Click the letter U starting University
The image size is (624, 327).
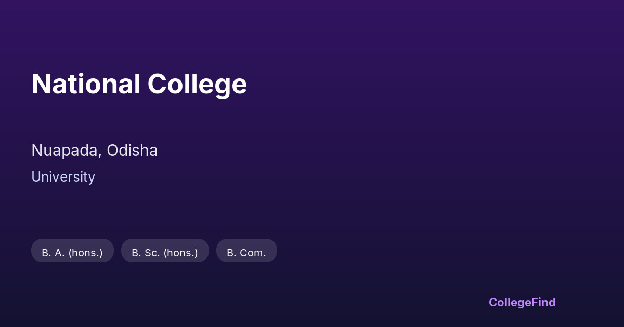pos(36,177)
